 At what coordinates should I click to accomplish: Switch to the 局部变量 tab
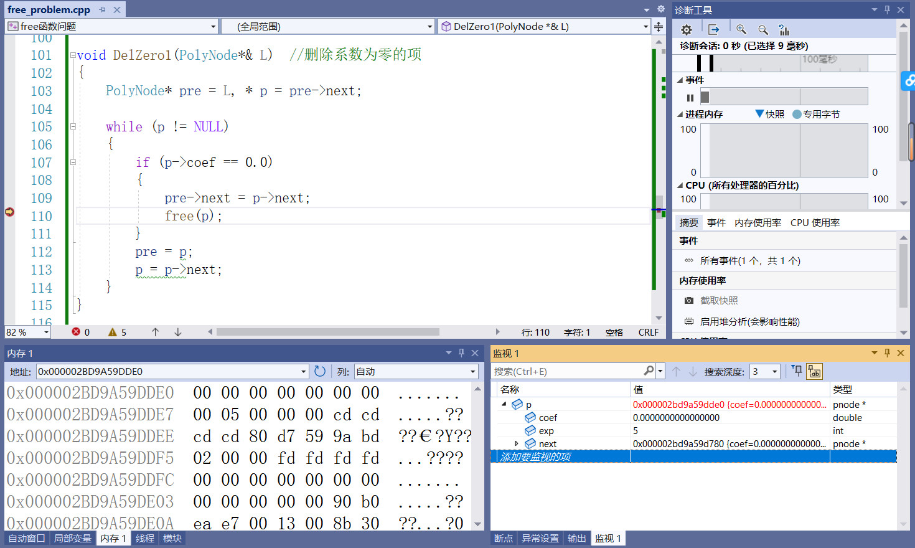coord(72,538)
